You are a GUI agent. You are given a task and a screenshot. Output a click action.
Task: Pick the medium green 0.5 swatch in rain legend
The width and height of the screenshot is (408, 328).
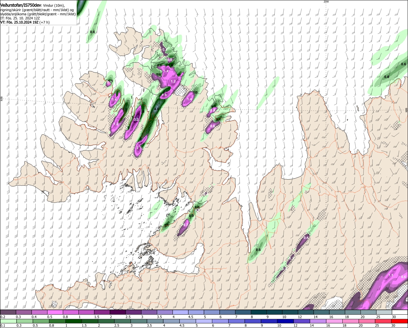[41, 321]
